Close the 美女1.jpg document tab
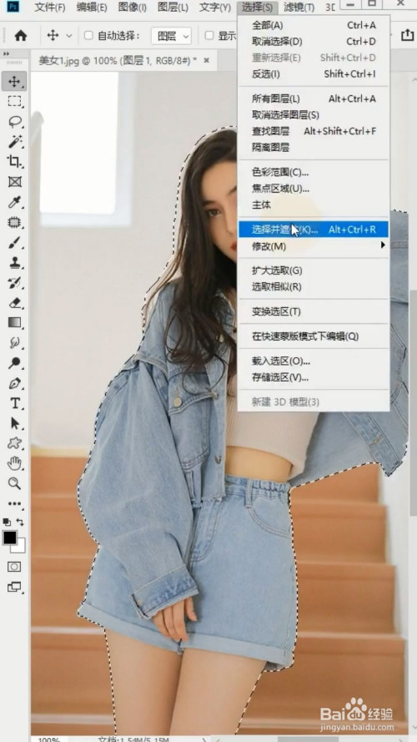Viewport: 417px width, 742px height. point(206,61)
